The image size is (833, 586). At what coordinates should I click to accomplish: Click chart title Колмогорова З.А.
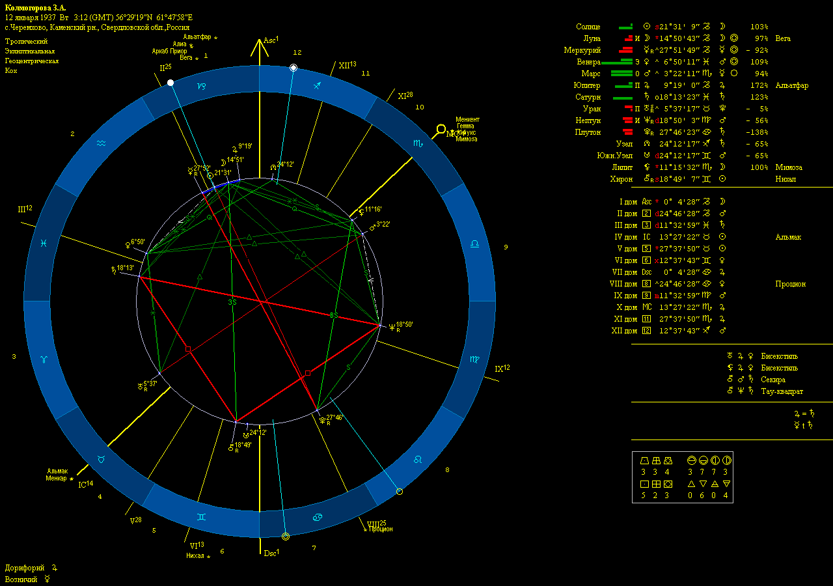(35, 7)
